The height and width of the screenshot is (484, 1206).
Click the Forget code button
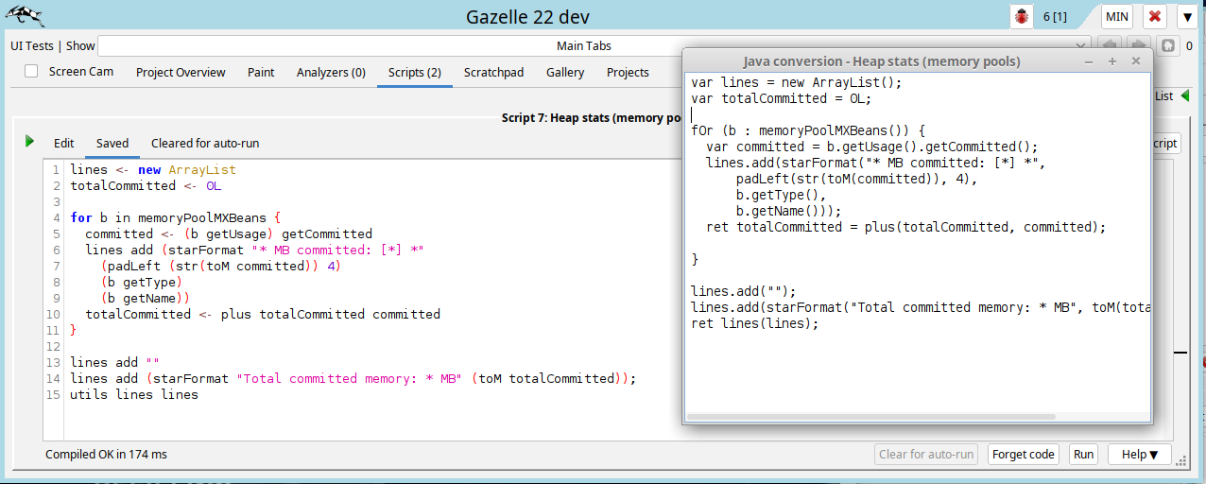click(1023, 455)
